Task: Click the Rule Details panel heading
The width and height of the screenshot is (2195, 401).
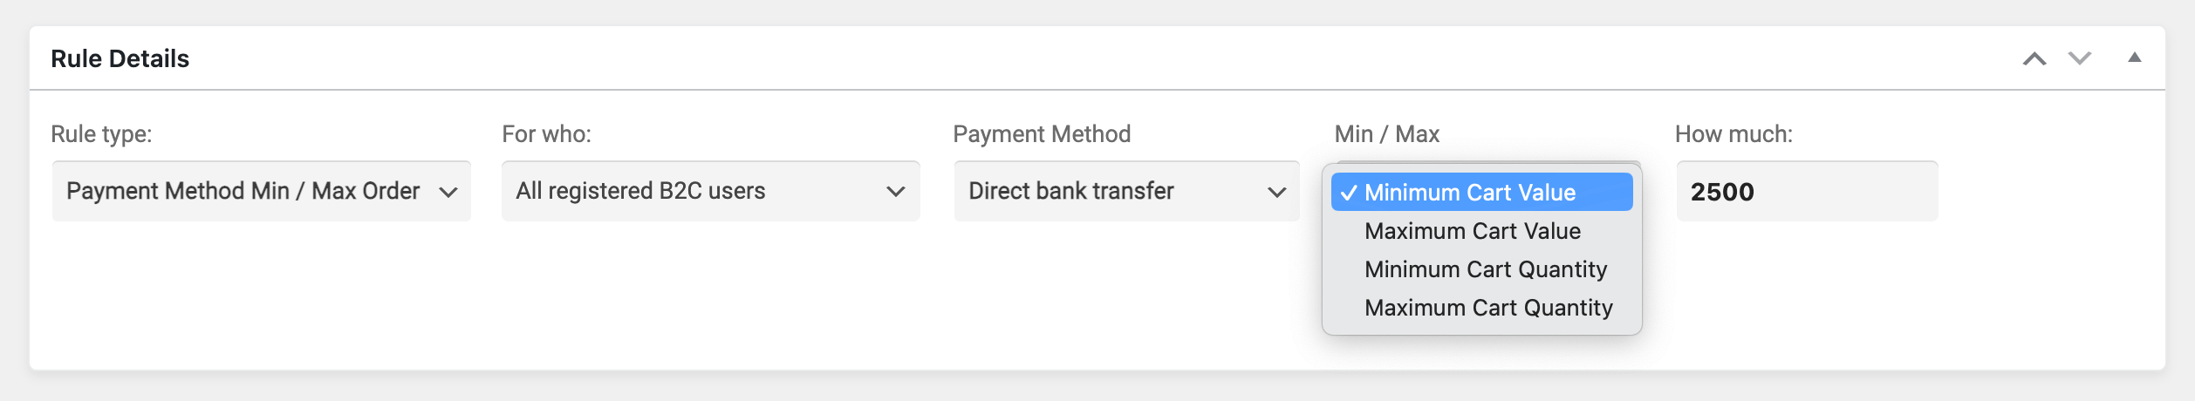Action: 120,58
